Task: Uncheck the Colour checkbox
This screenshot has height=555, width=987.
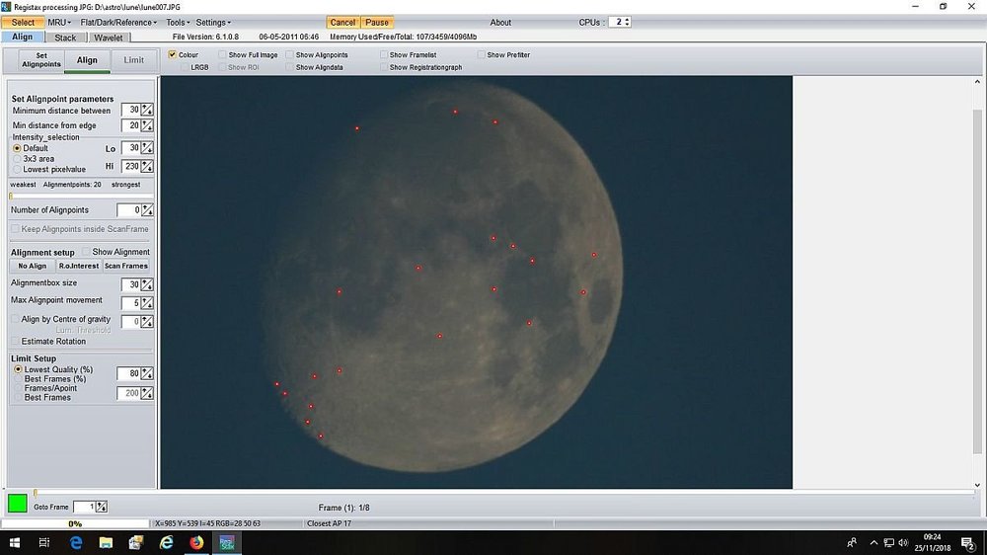Action: (x=172, y=54)
